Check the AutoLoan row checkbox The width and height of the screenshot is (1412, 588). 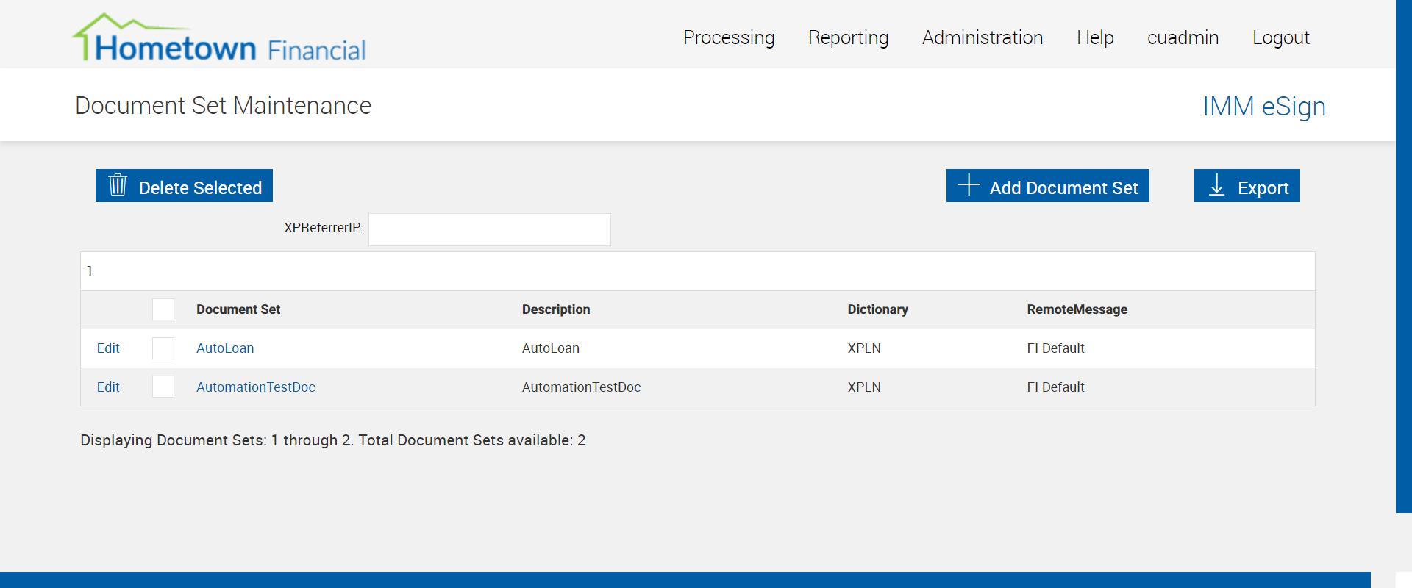click(163, 348)
